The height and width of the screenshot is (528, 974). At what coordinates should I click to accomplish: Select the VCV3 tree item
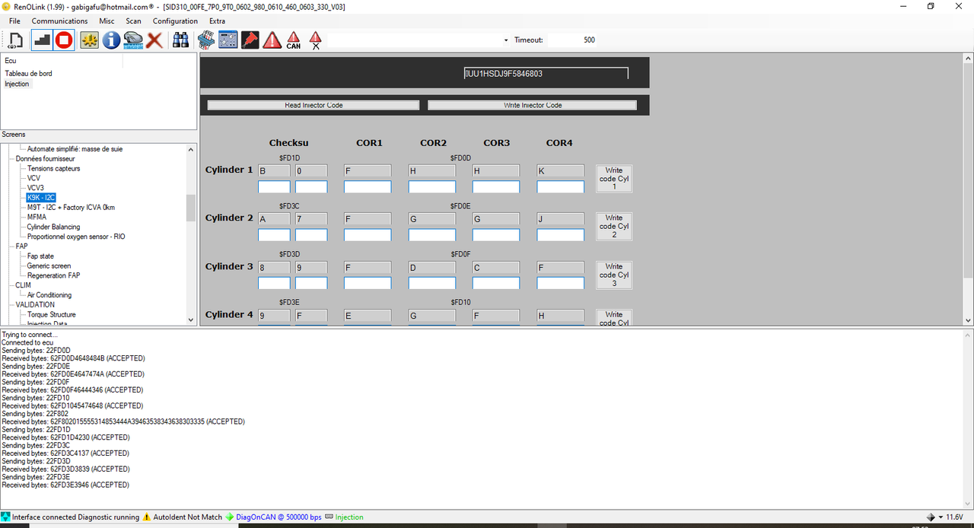(36, 188)
